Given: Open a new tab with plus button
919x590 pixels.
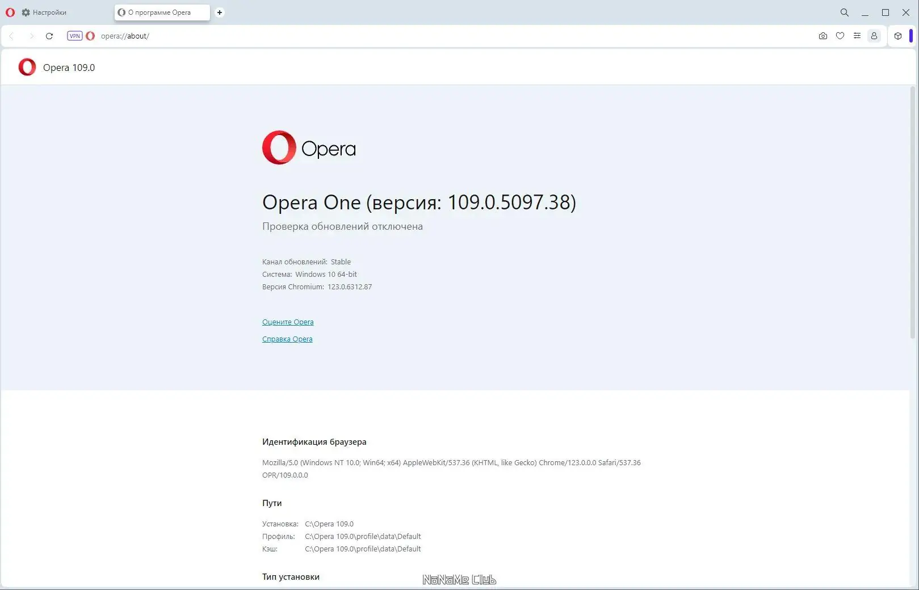Looking at the screenshot, I should point(220,12).
